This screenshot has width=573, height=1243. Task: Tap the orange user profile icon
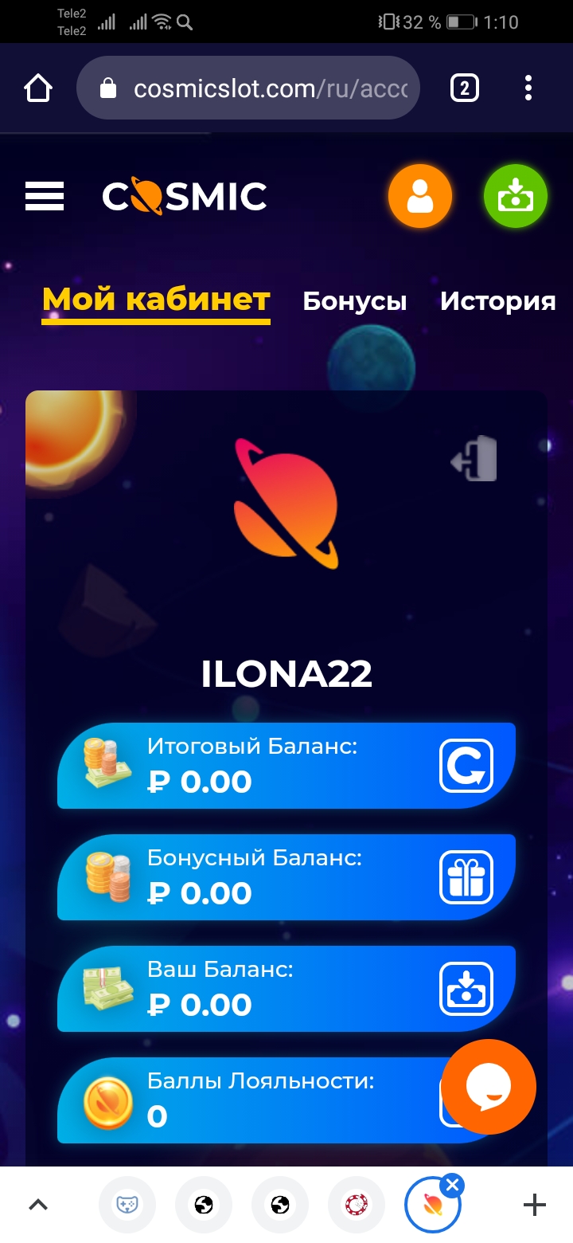pyautogui.click(x=420, y=196)
